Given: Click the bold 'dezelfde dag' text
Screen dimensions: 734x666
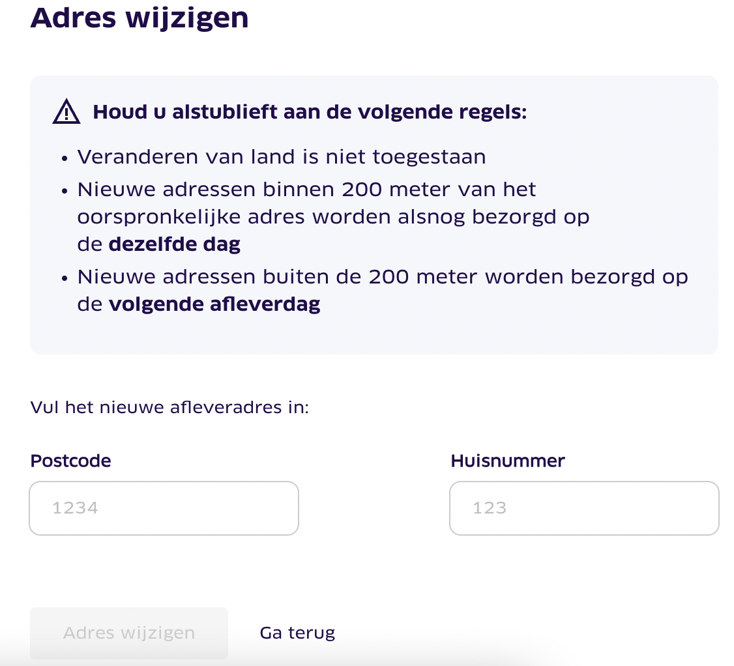Looking at the screenshot, I should click(175, 244).
